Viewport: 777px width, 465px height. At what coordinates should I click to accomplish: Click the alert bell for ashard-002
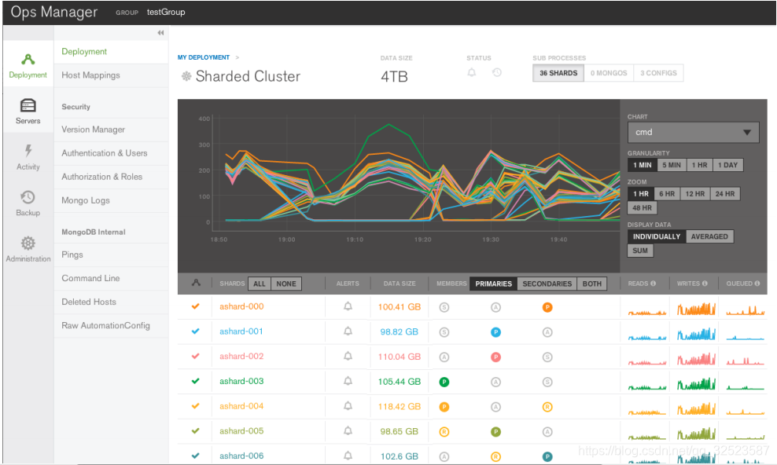(x=347, y=357)
